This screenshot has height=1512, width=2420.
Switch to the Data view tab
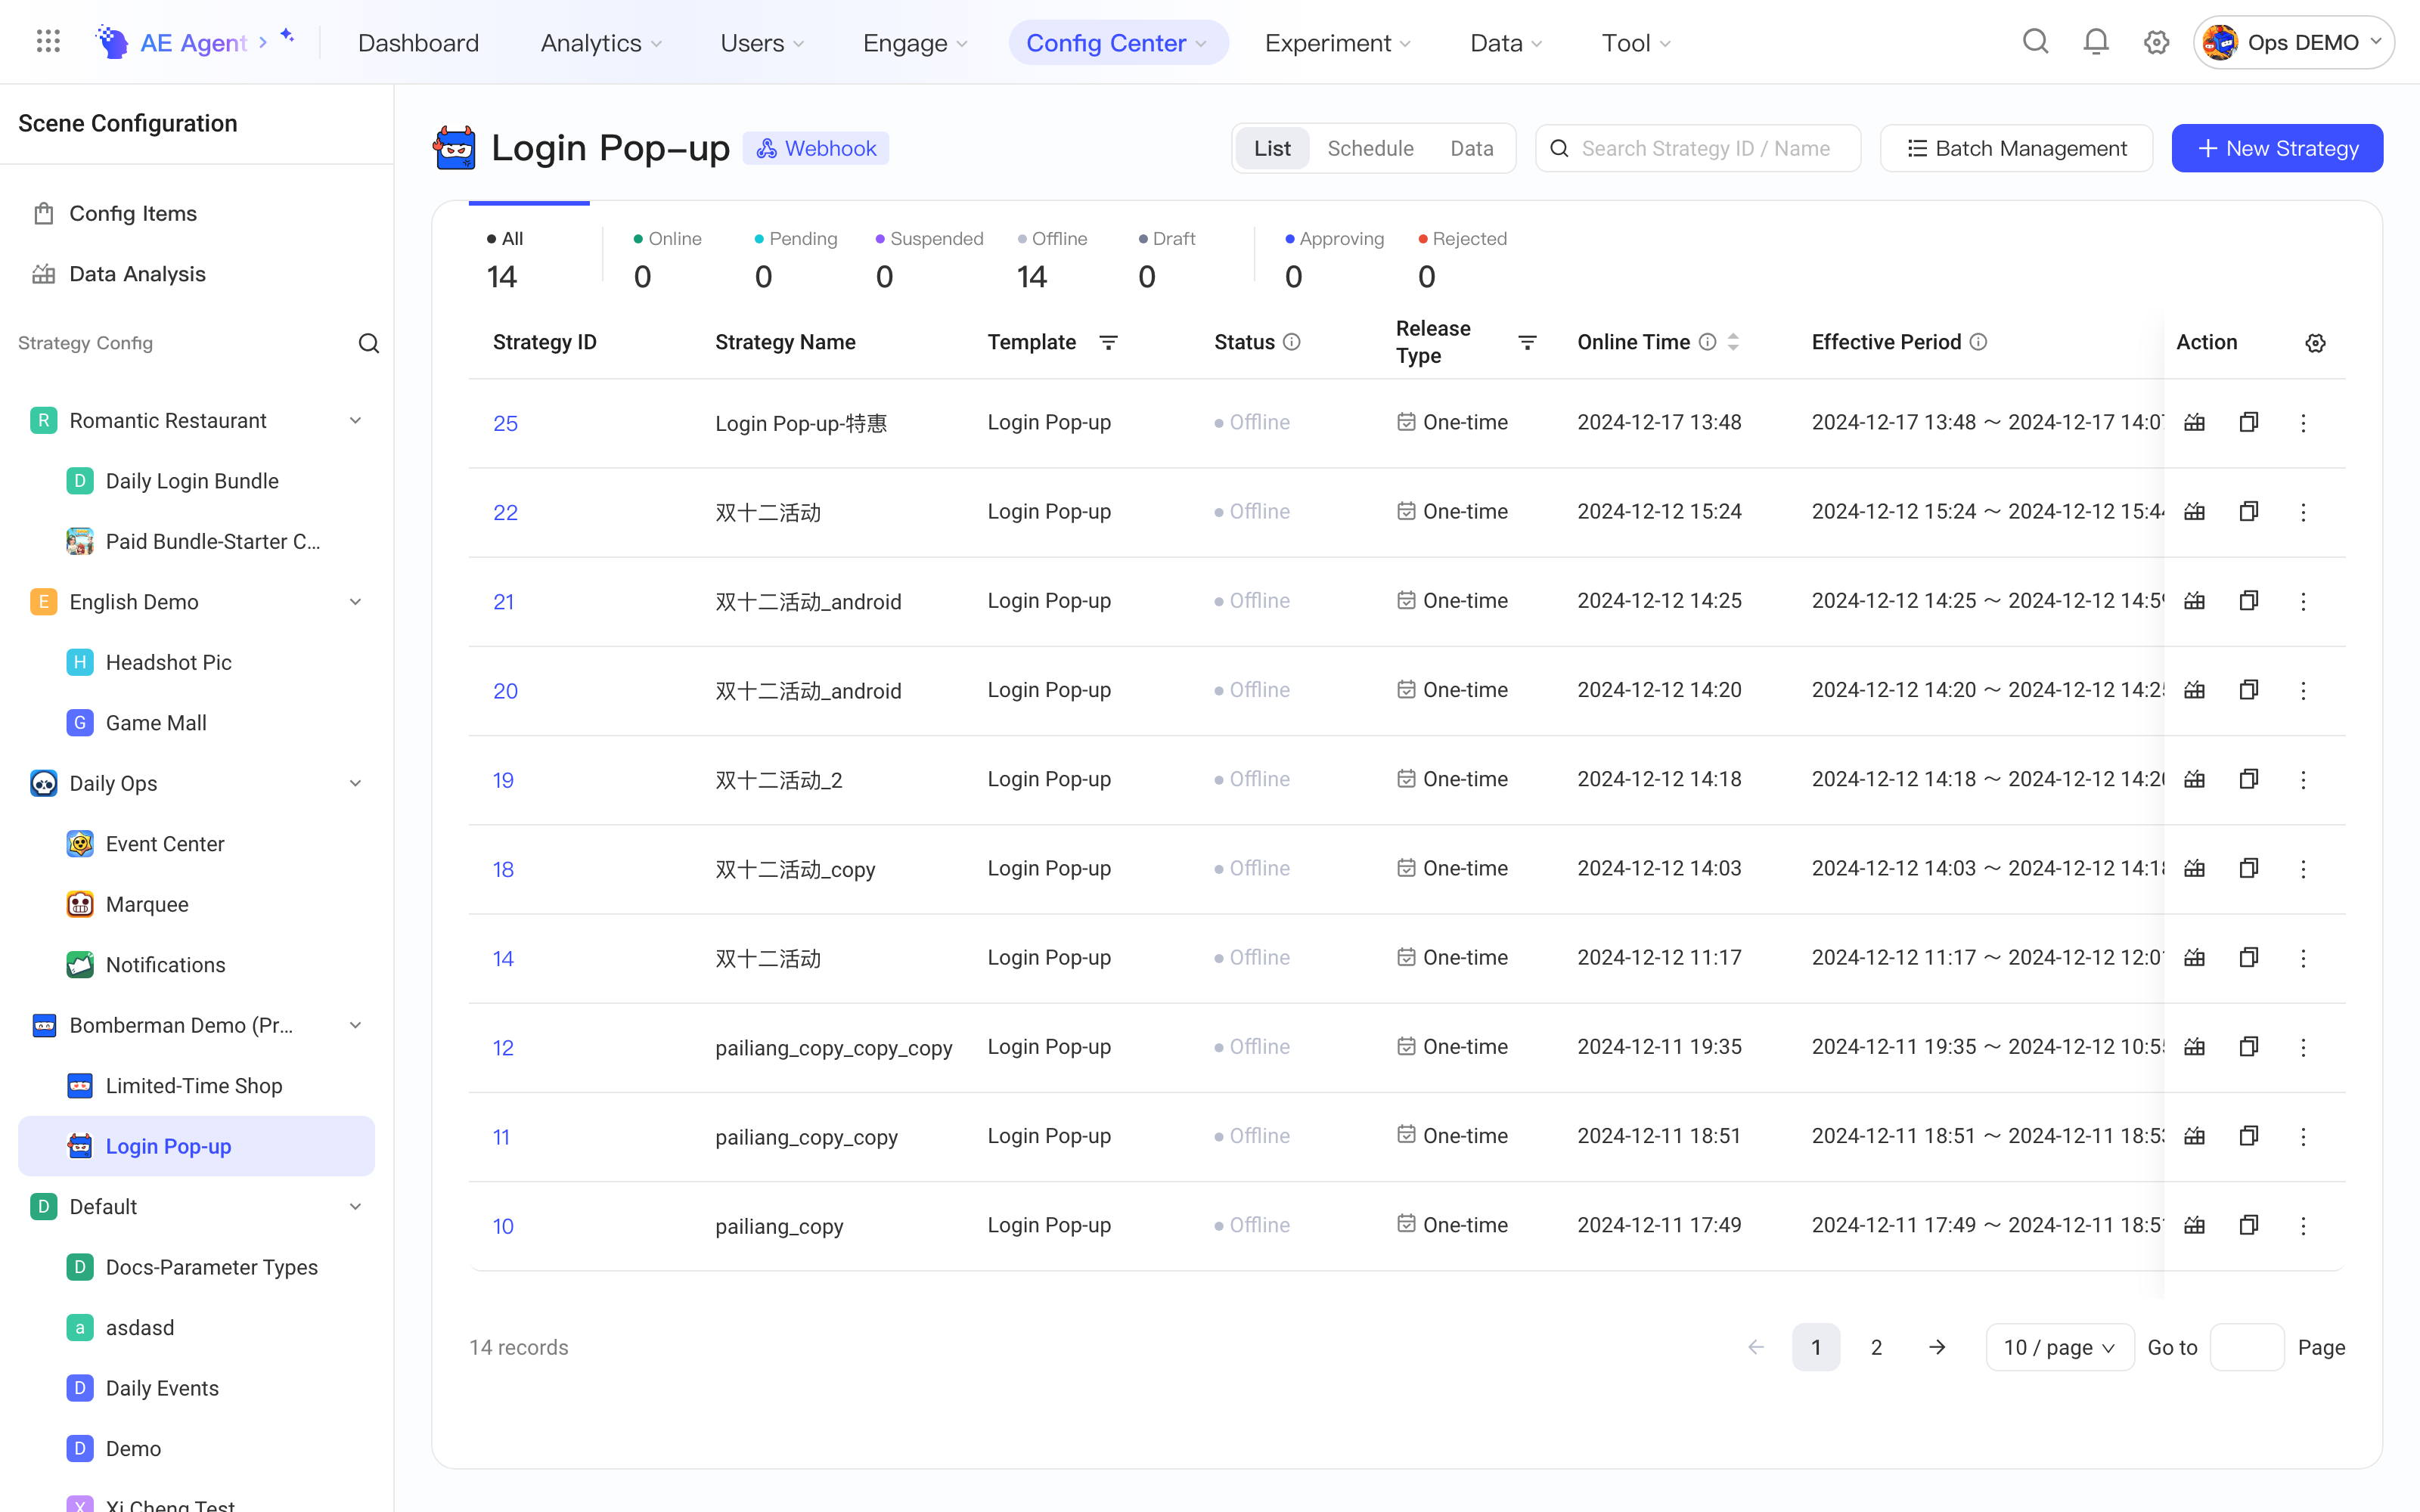(1471, 148)
